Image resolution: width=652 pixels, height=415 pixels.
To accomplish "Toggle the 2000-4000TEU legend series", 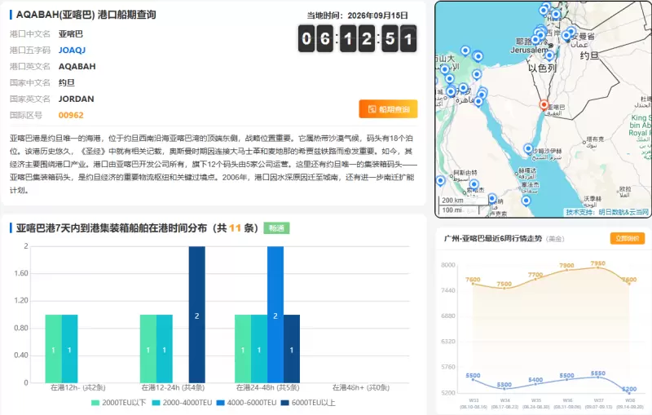I will [182, 403].
